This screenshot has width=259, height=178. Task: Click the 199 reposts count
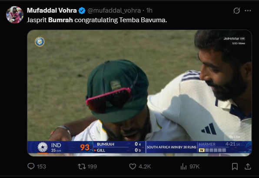pyautogui.click(x=92, y=166)
